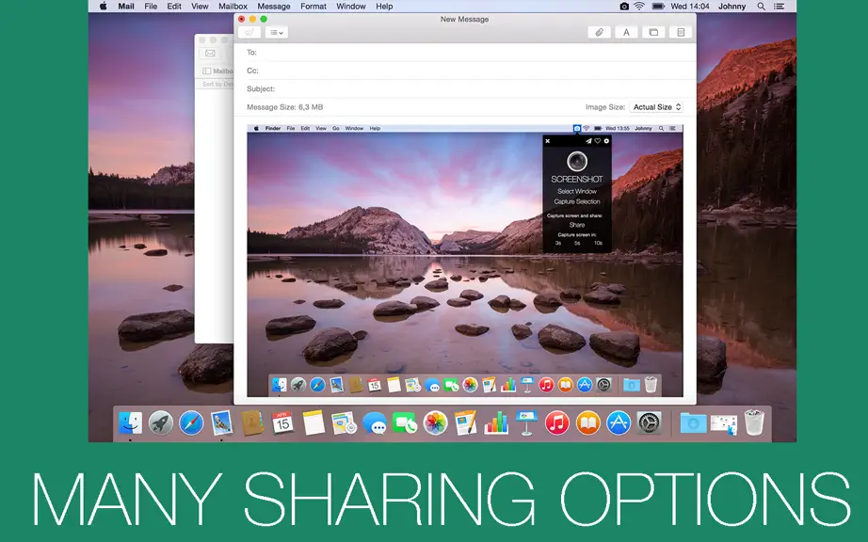Open Notification Center list icon

779,7
